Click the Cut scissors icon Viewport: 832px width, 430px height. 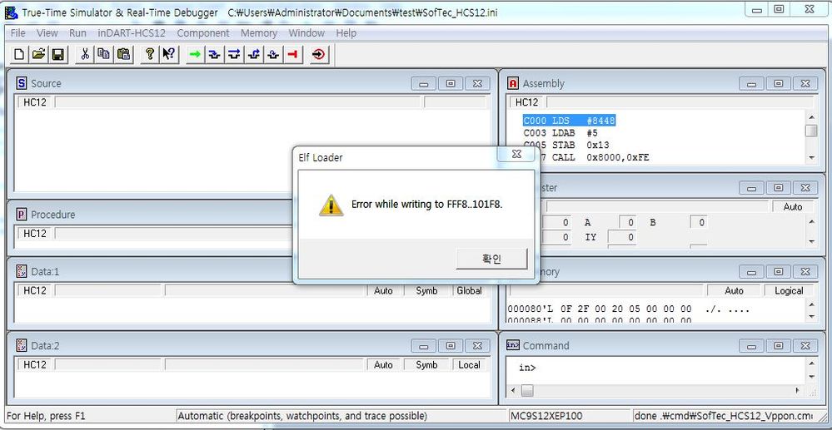point(85,54)
